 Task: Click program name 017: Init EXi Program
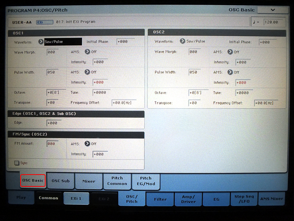coord(76,22)
